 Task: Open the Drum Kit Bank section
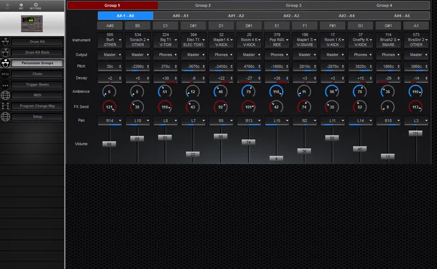click(37, 53)
